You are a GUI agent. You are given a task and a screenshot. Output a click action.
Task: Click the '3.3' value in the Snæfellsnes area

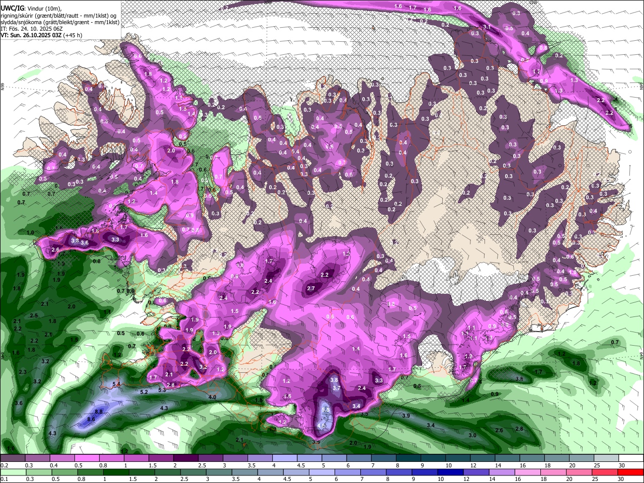coord(115,240)
